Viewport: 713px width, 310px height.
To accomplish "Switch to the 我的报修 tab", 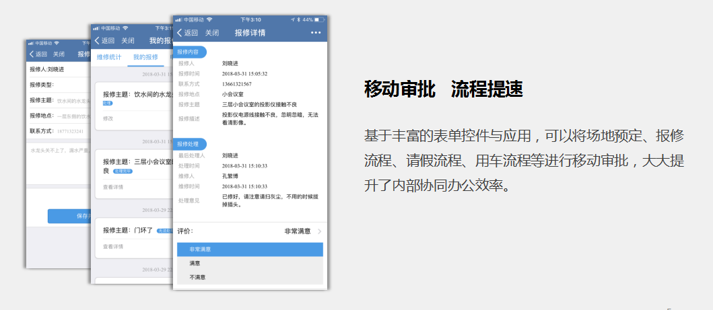I will click(145, 57).
